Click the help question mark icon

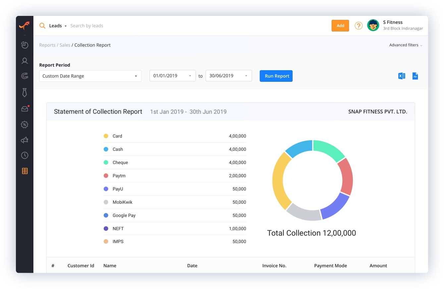pyautogui.click(x=359, y=26)
